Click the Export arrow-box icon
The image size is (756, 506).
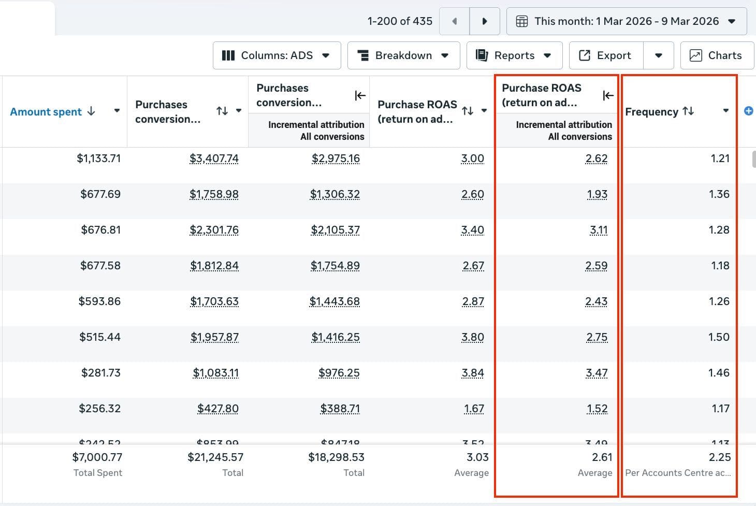coord(585,55)
